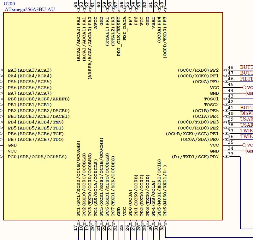Click the PD0(OC0A) pin label
253x240 pixels.
130,203
